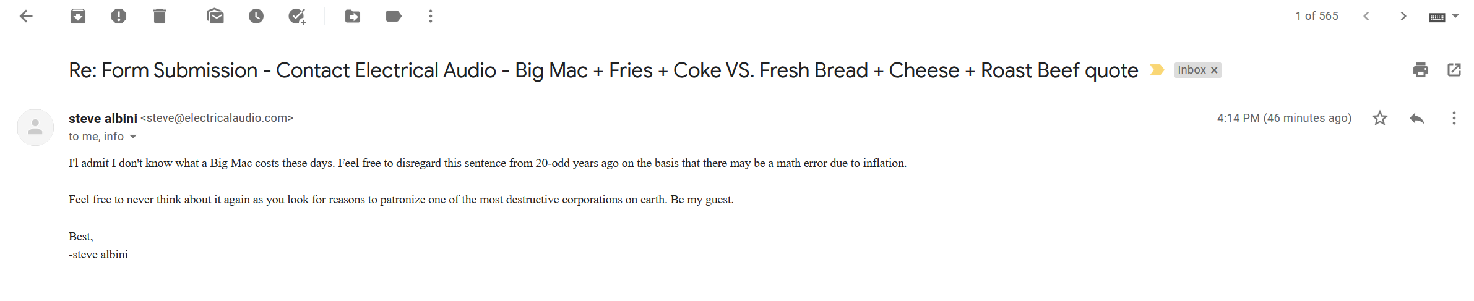Report this message as spam
1474x301 pixels.
[x=119, y=16]
